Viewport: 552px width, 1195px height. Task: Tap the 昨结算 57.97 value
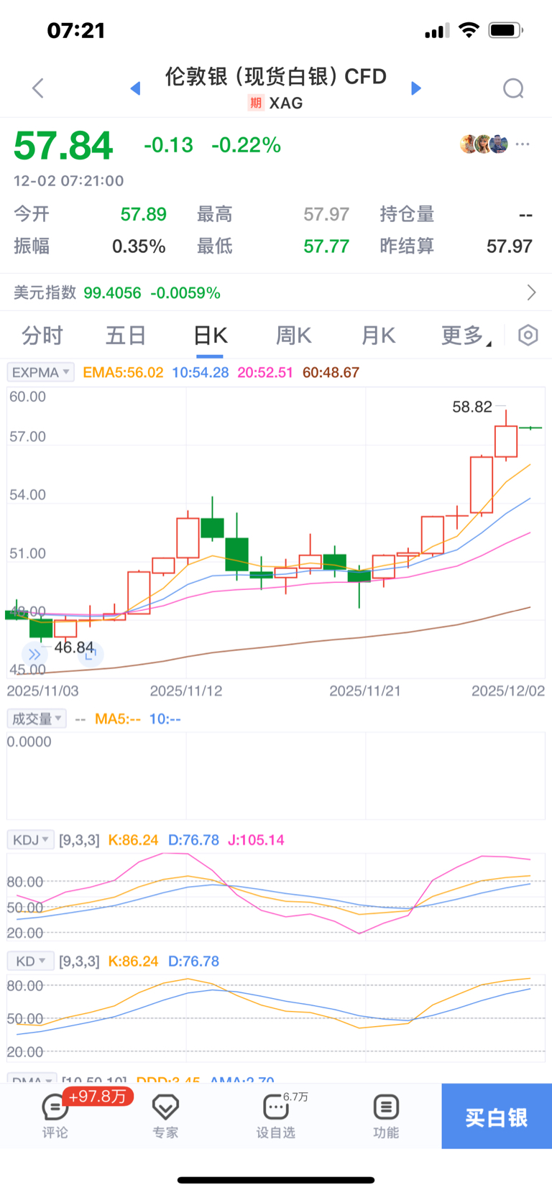[510, 246]
